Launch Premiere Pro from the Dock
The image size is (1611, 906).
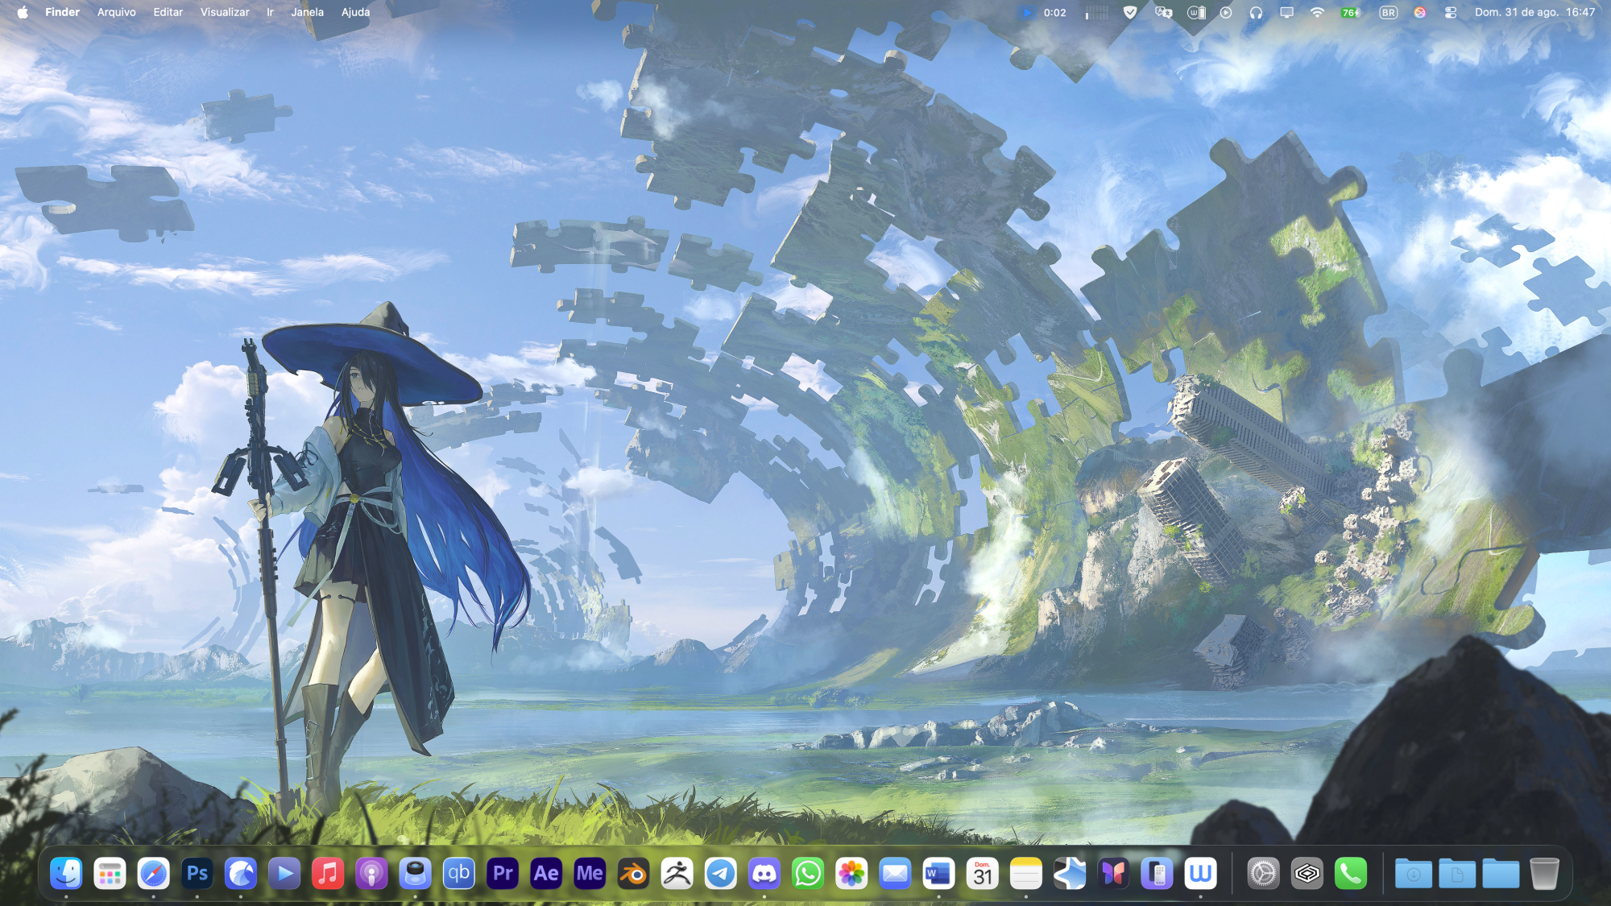pyautogui.click(x=503, y=874)
